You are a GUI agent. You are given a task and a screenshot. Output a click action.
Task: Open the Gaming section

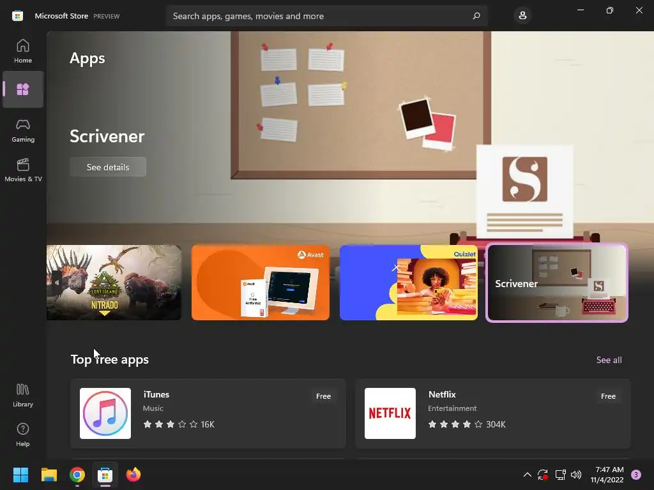coord(23,131)
